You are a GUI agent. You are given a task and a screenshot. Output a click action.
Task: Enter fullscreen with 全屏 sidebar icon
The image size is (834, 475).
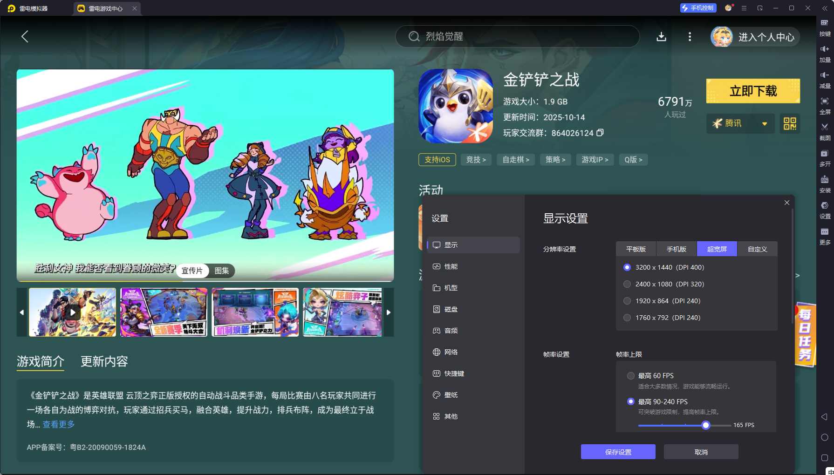825,106
